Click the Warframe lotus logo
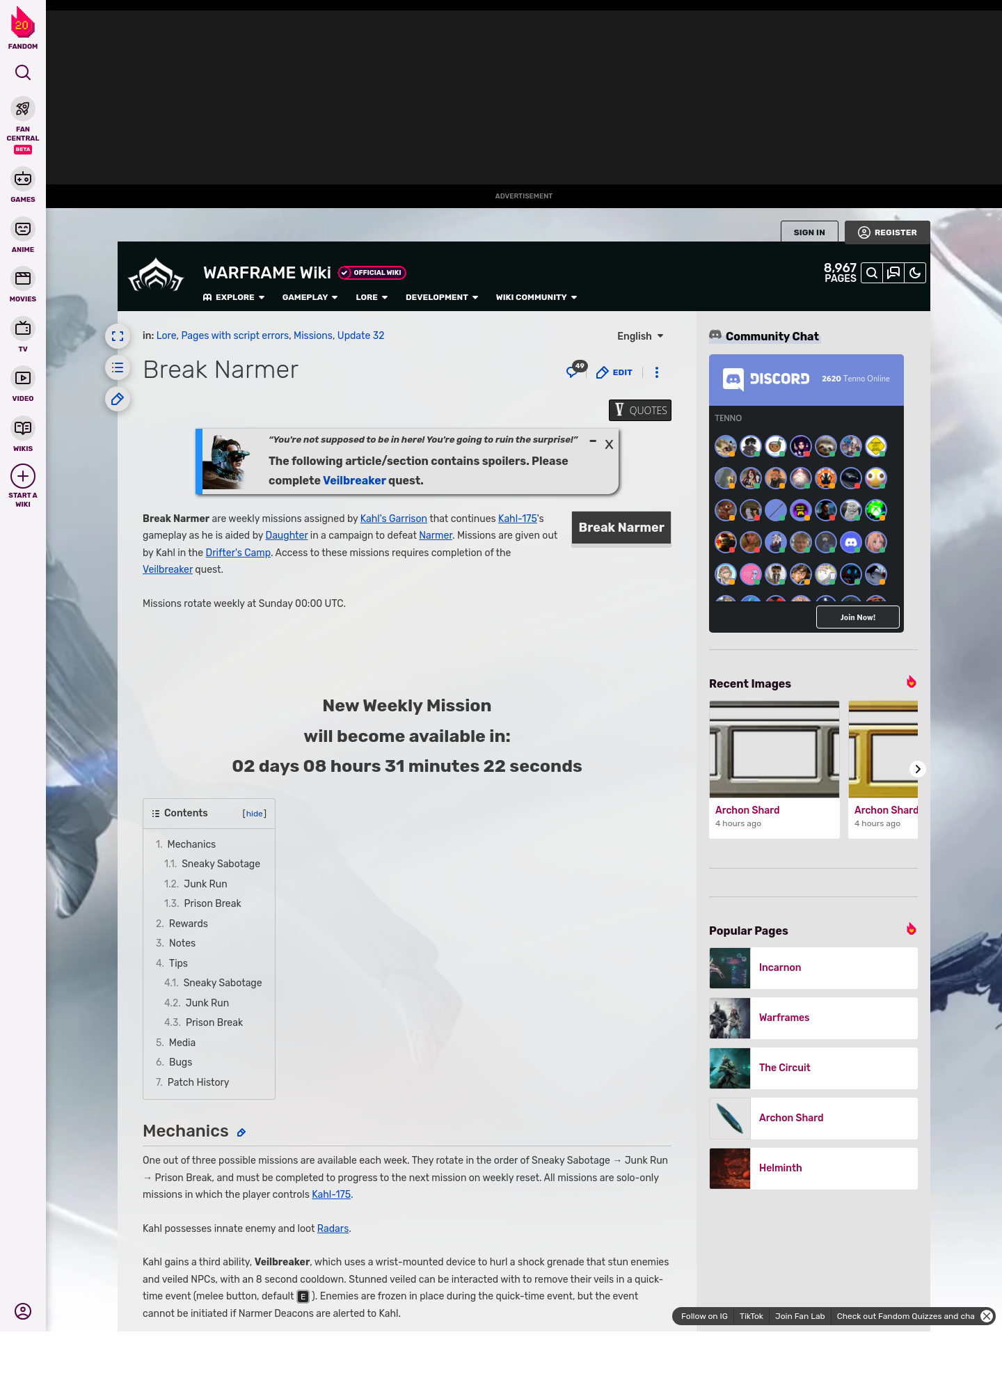The height and width of the screenshot is (1392, 1002). pyautogui.click(x=156, y=276)
